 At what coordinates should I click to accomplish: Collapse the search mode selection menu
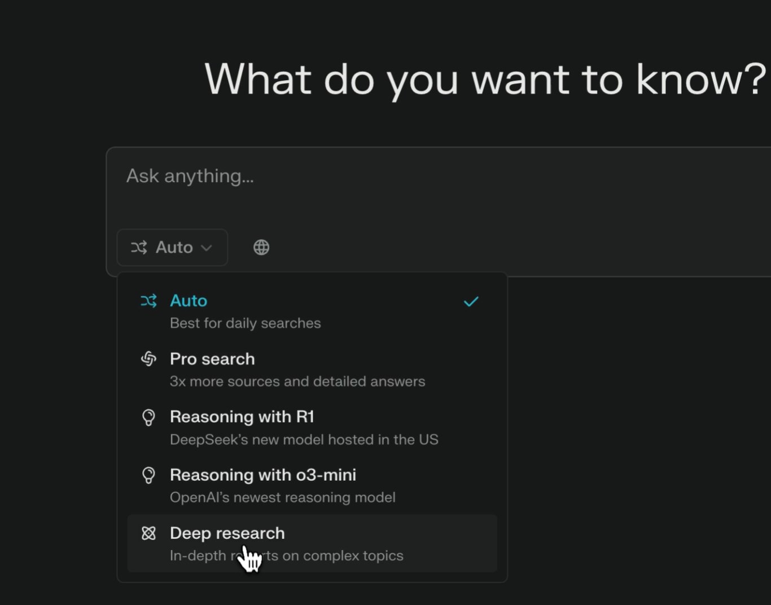click(172, 247)
